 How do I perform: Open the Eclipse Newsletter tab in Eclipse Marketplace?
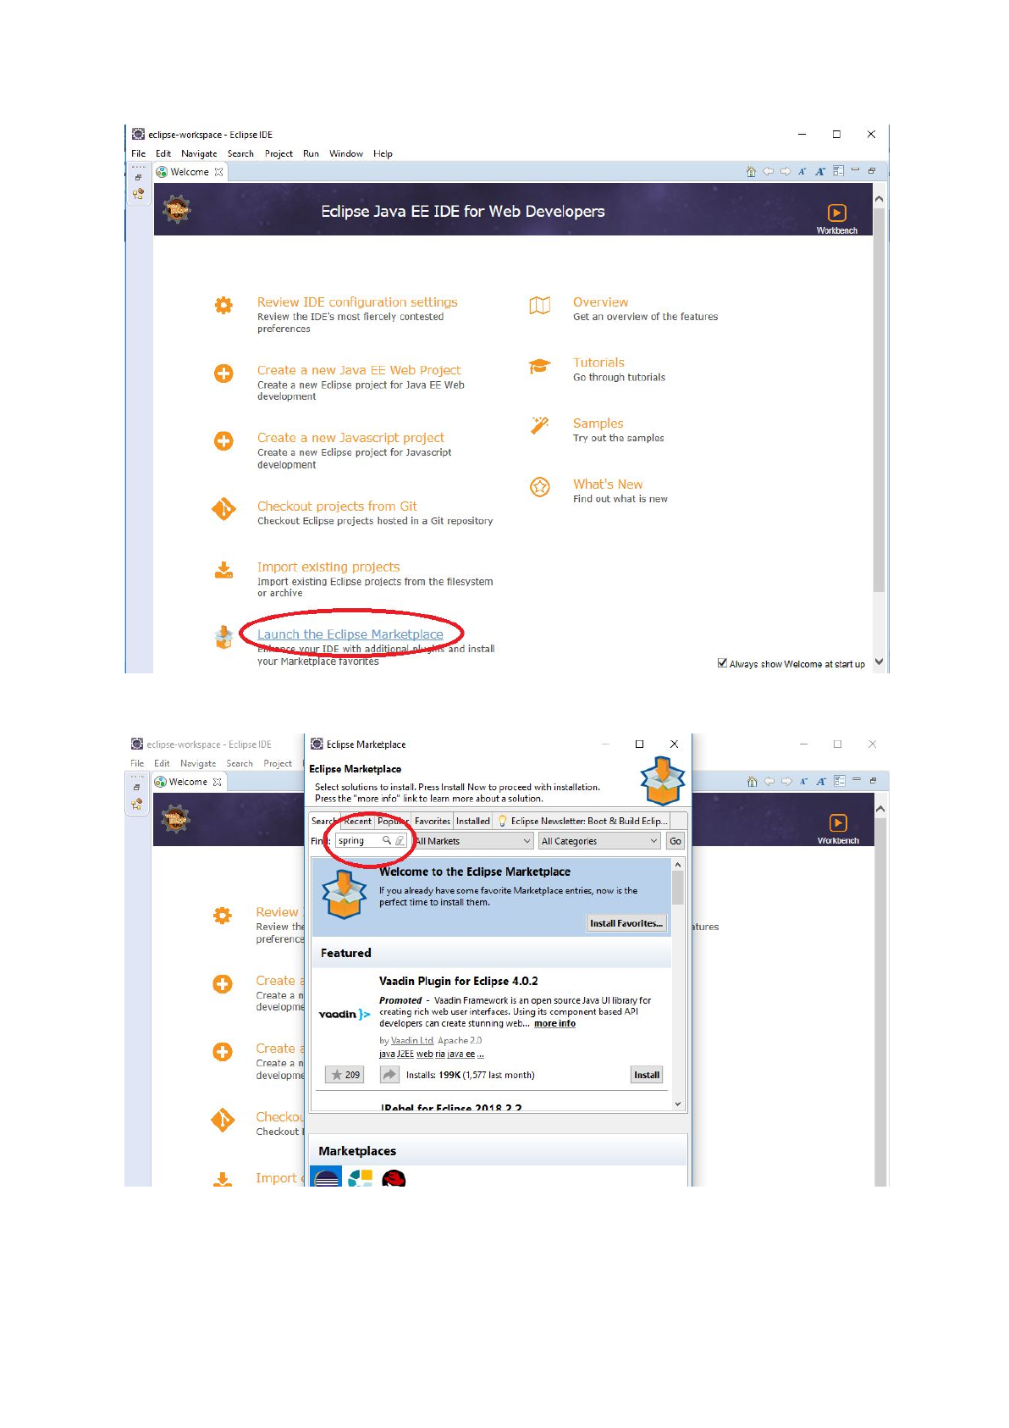(x=582, y=821)
